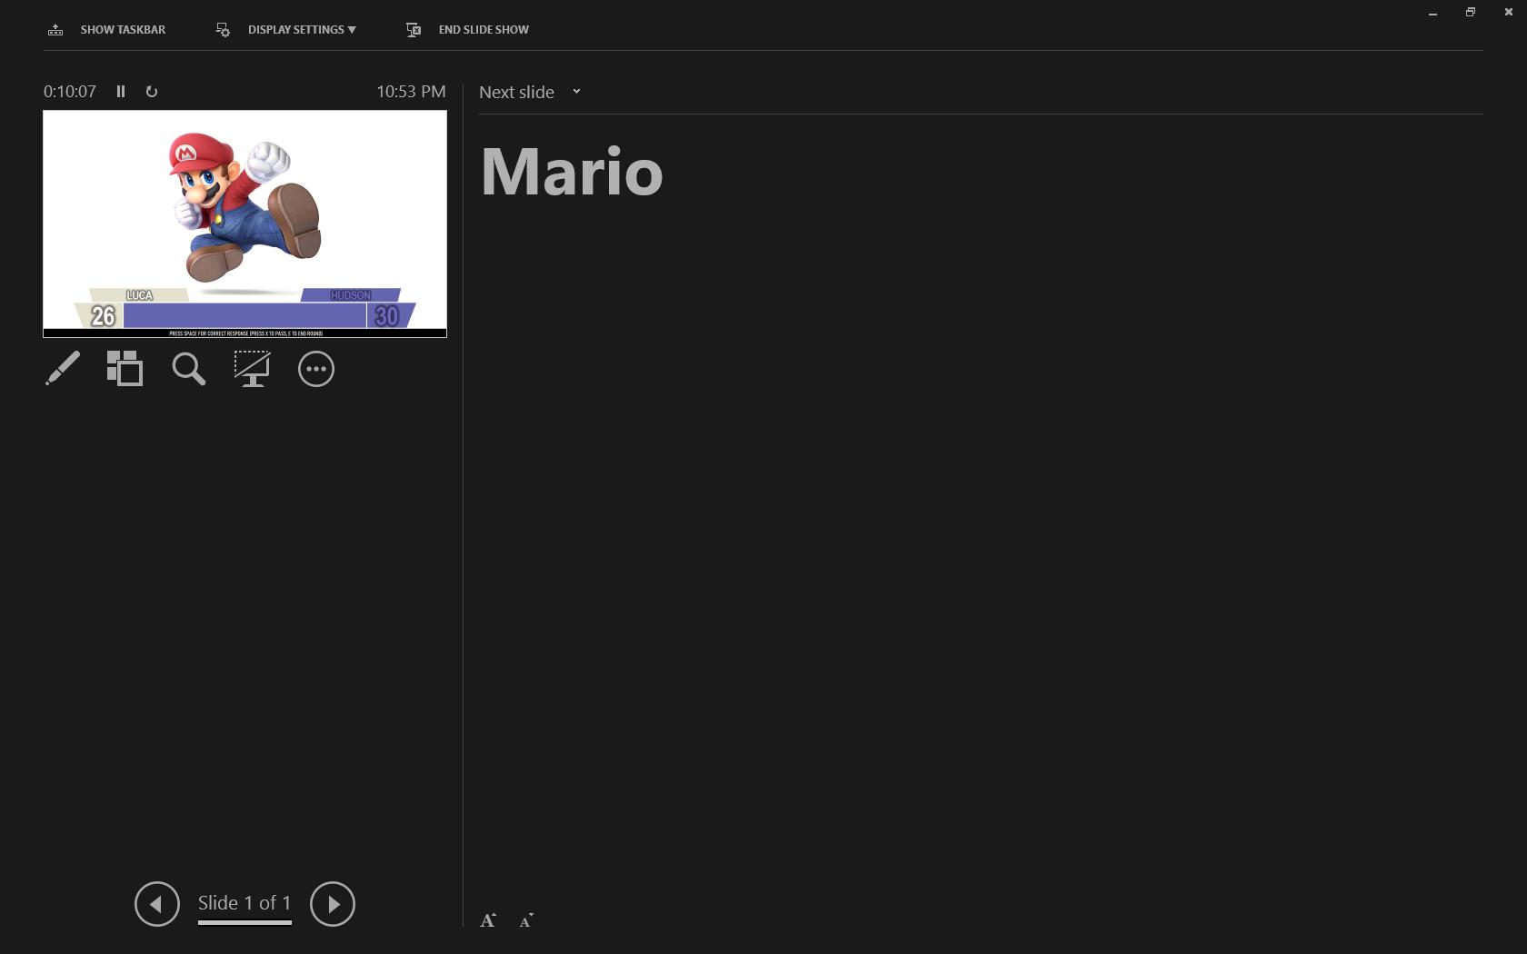The image size is (1527, 954).
Task: Click the Slide 1 of 1 indicator
Action: click(245, 903)
